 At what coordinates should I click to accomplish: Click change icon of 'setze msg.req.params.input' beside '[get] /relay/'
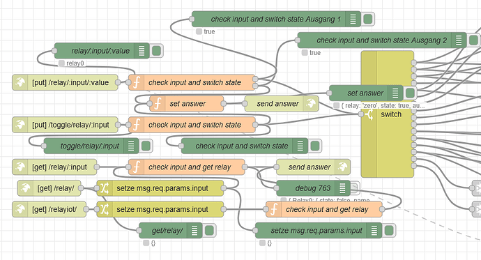(x=105, y=188)
